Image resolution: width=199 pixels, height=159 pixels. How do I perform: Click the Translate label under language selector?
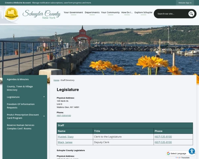click(185, 158)
